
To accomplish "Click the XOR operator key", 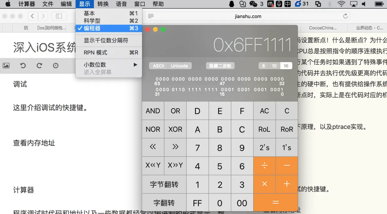I will click(x=175, y=129).
